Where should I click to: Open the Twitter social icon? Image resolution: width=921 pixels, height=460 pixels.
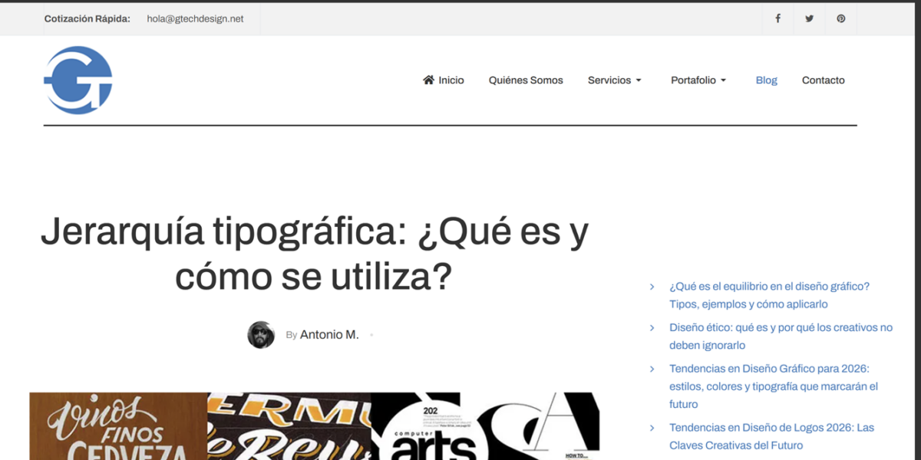[809, 18]
